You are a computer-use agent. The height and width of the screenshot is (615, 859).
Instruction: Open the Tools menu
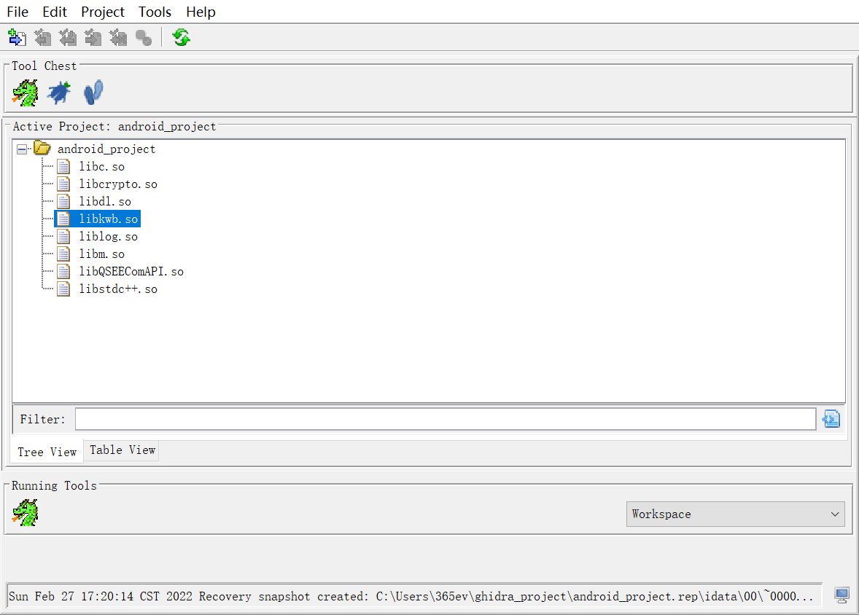point(155,12)
